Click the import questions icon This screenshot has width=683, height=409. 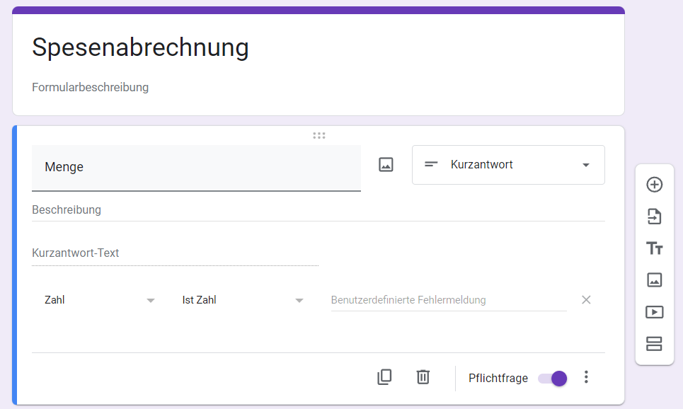pyautogui.click(x=655, y=217)
